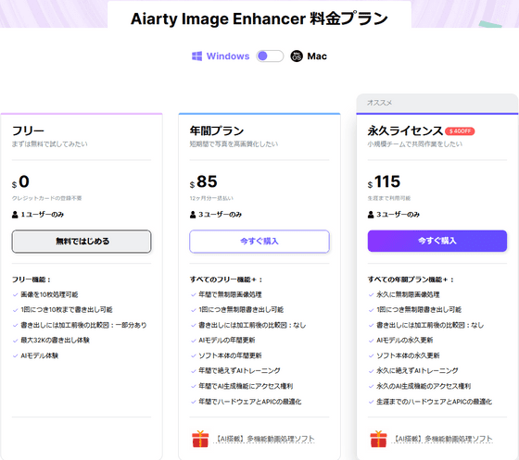The image size is (519, 460).
Task: Click the フリー plan title
Action: [28, 131]
